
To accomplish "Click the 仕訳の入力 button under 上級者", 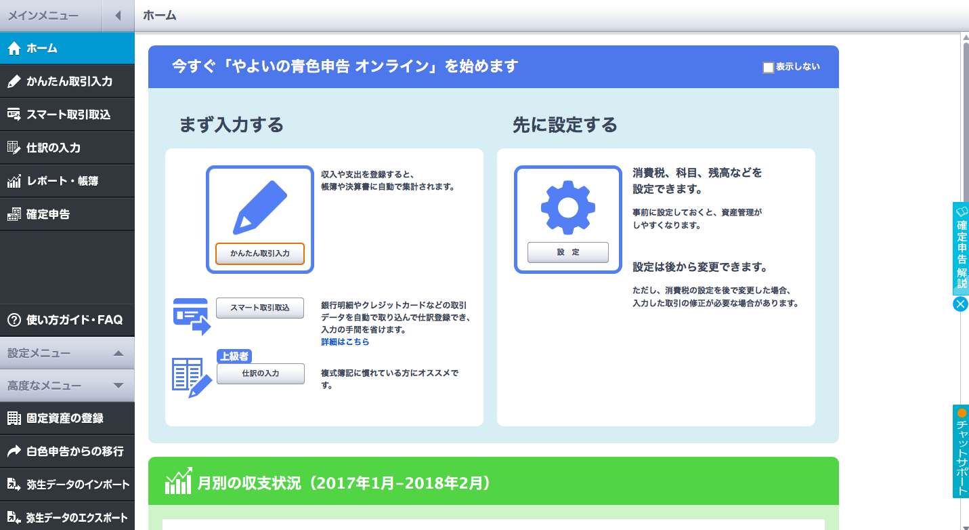I will tap(261, 373).
